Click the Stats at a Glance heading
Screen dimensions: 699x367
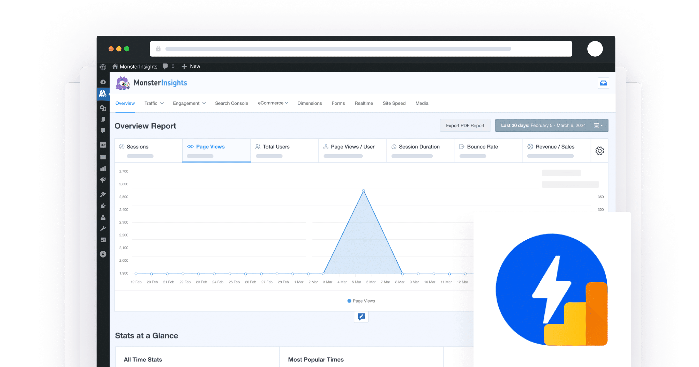point(147,336)
